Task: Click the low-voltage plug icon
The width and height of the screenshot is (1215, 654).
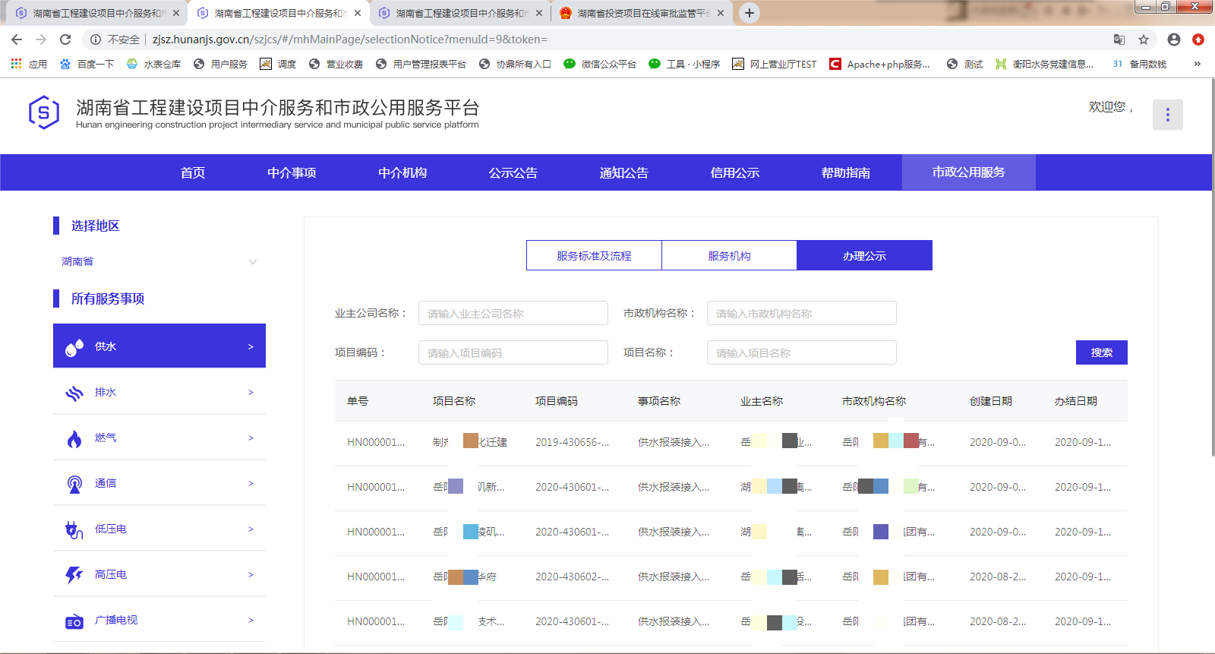Action: coord(74,529)
